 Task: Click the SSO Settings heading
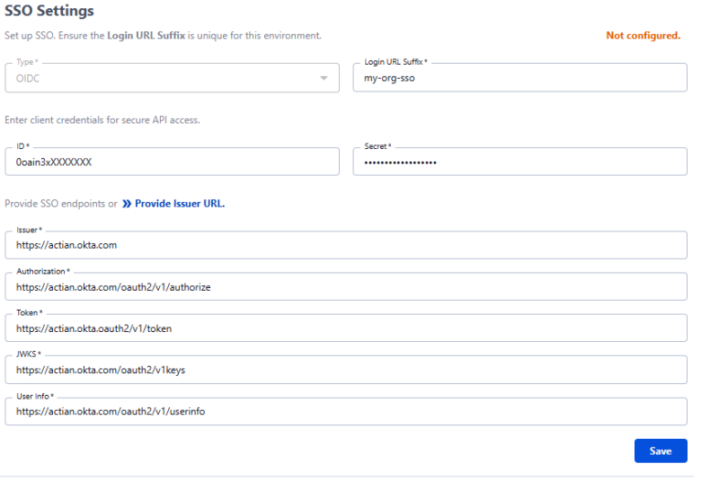49,12
